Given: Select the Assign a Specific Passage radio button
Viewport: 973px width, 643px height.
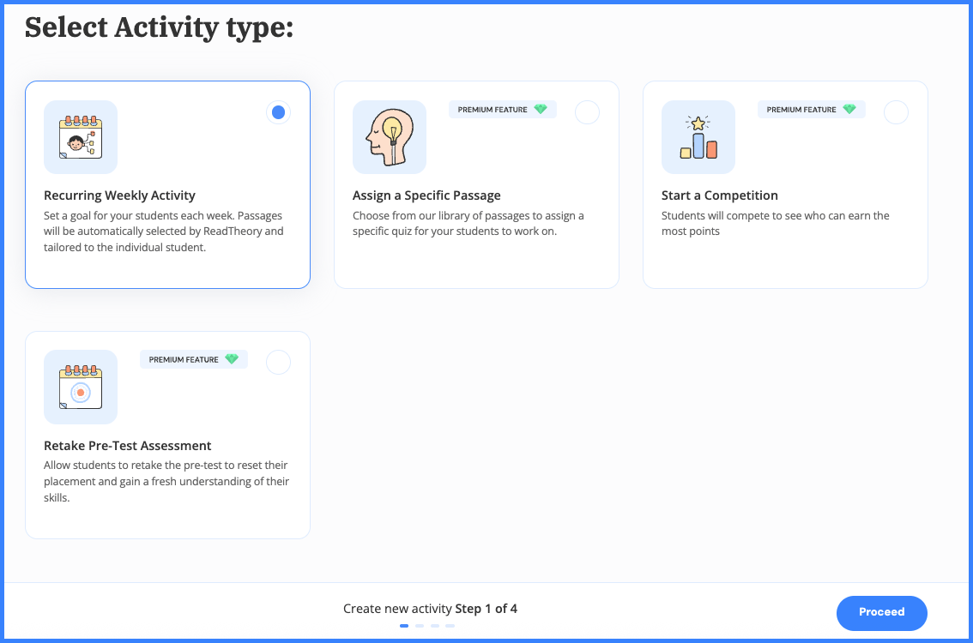Looking at the screenshot, I should 587,111.
